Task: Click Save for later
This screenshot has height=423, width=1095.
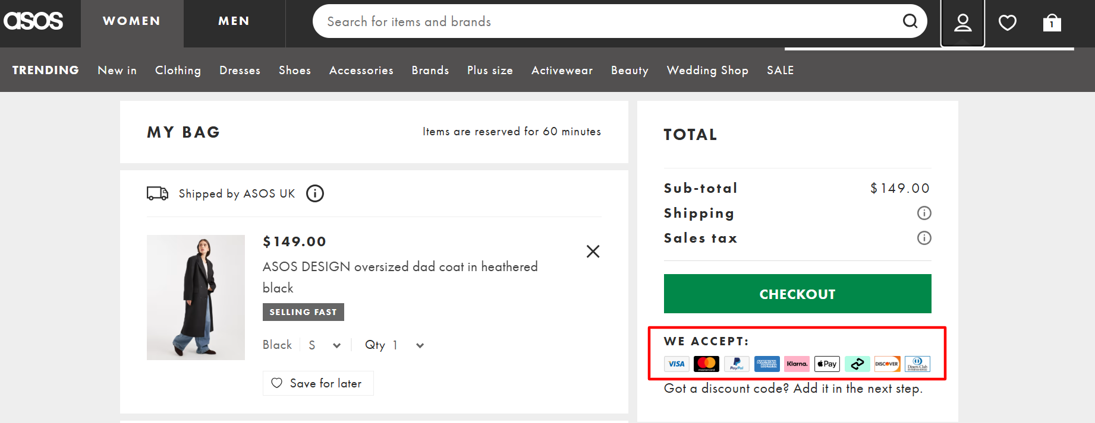Action: coord(318,383)
